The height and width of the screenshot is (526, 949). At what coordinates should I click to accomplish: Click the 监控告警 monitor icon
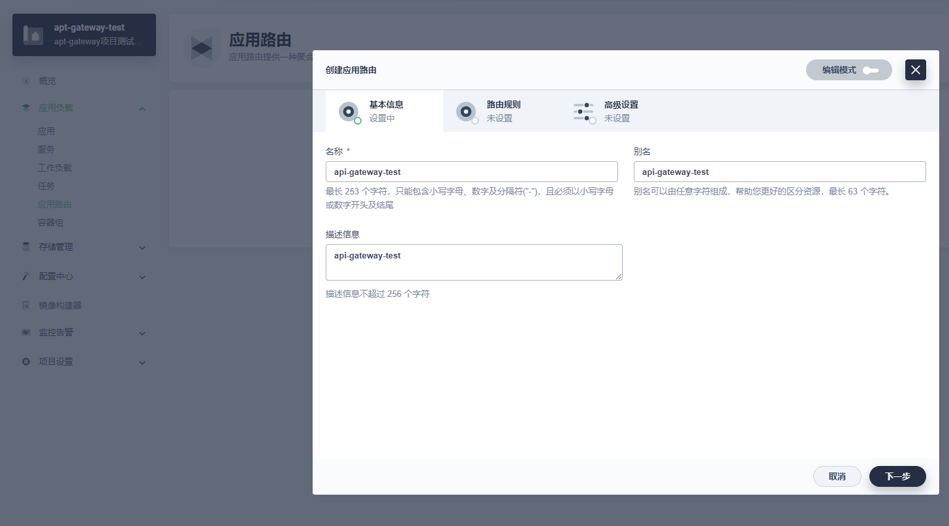coord(26,332)
